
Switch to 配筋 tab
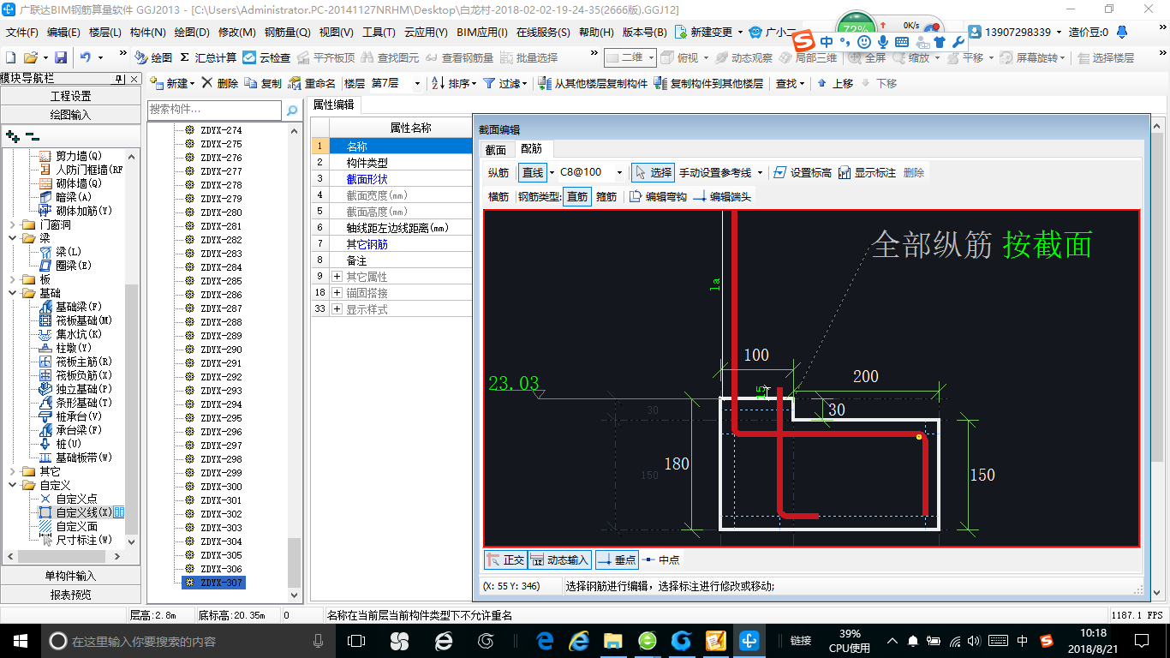(532, 149)
